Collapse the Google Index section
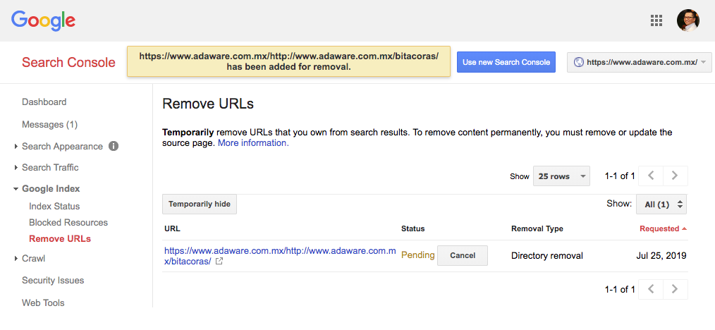 coord(50,188)
